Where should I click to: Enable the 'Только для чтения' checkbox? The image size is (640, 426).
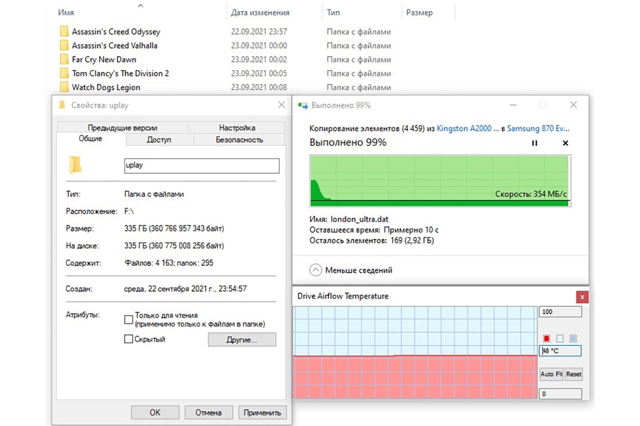tap(129, 320)
